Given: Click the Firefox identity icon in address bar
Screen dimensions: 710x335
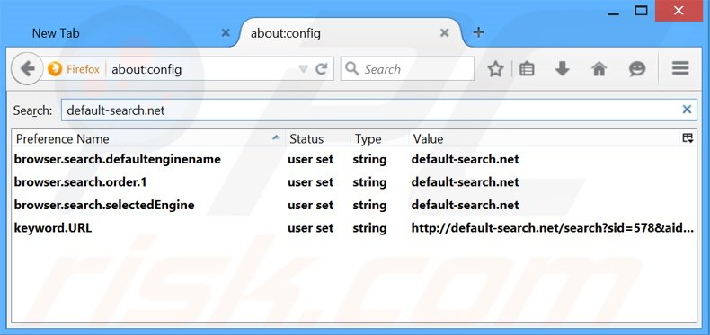Looking at the screenshot, I should 55,69.
